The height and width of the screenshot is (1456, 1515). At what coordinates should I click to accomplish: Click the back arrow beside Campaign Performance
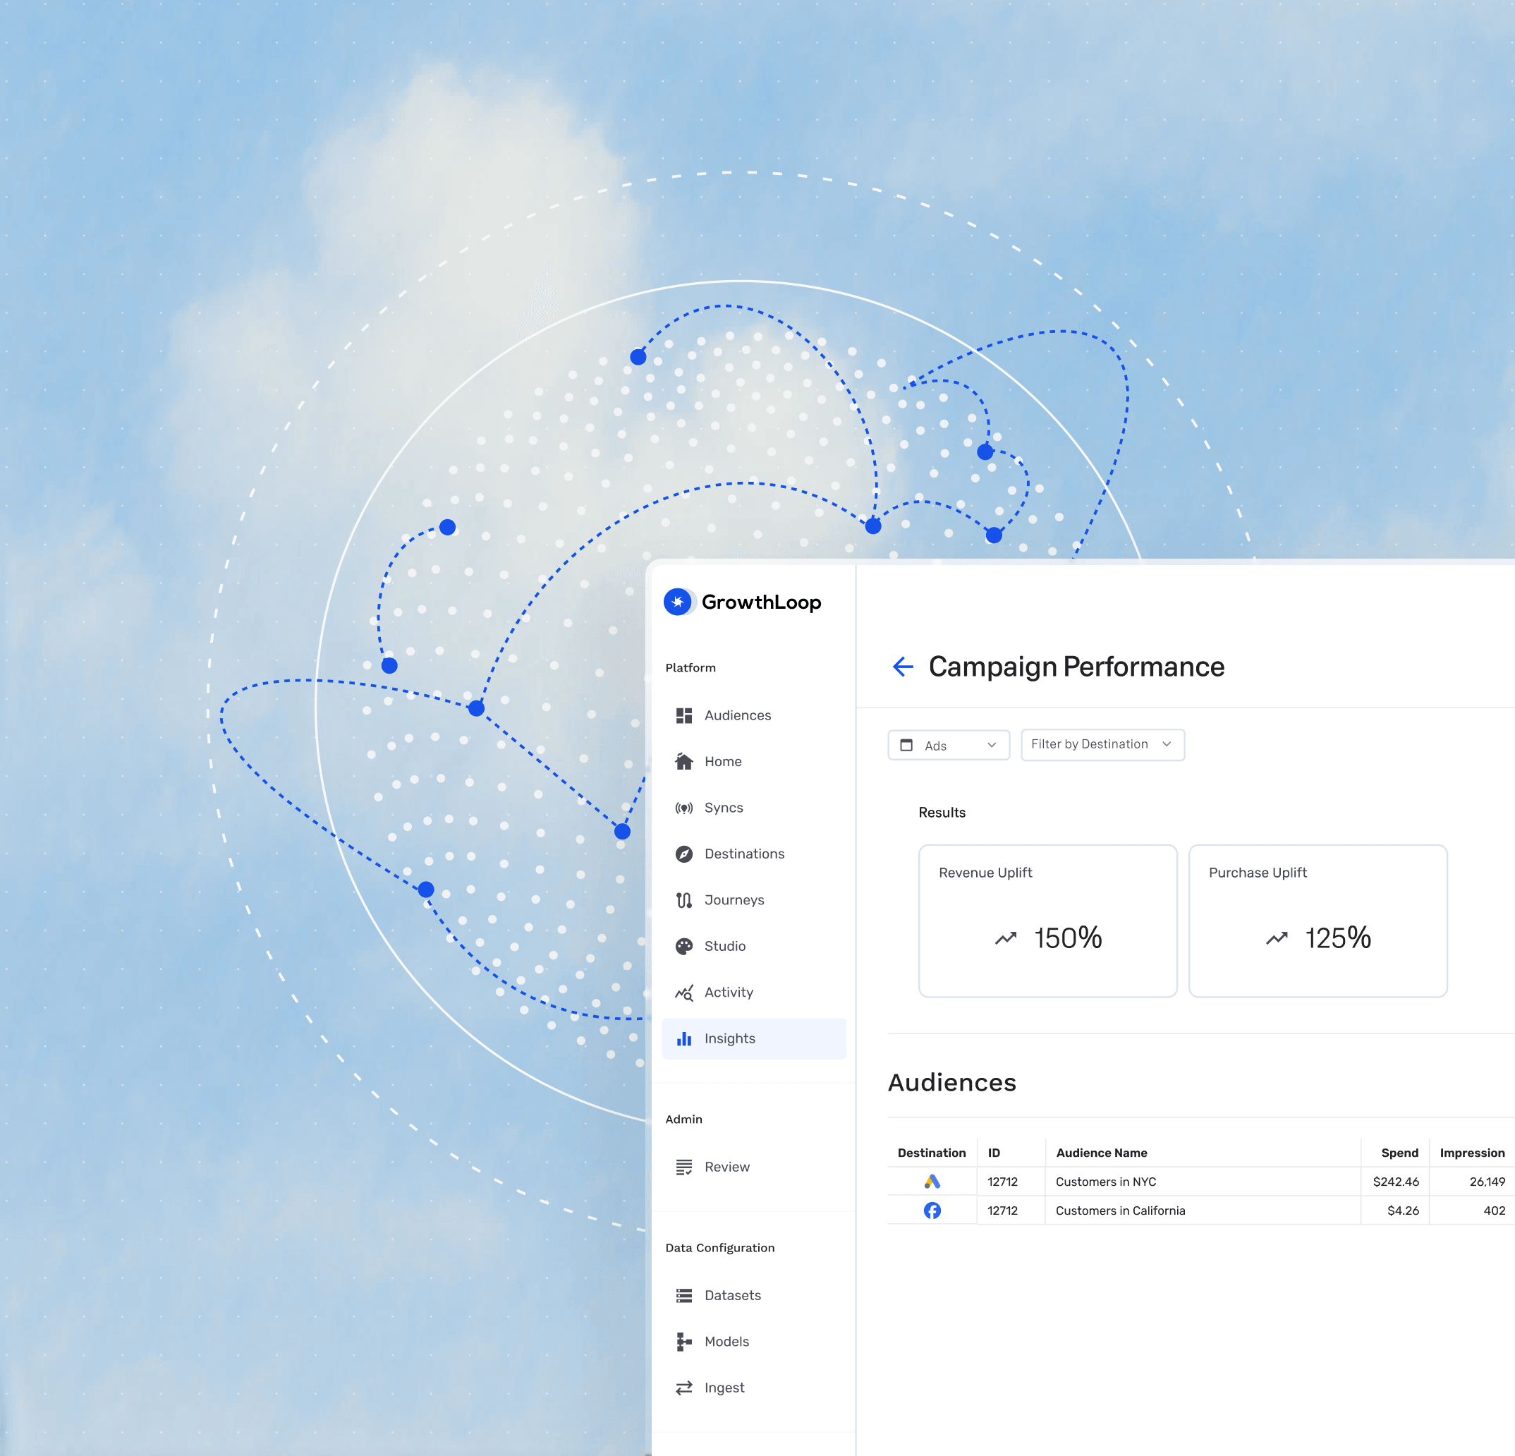[x=902, y=667]
